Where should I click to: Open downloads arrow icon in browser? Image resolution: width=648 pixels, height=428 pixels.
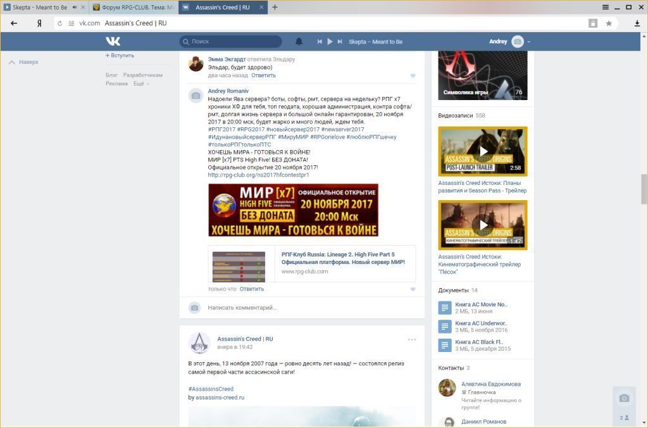[x=637, y=23]
